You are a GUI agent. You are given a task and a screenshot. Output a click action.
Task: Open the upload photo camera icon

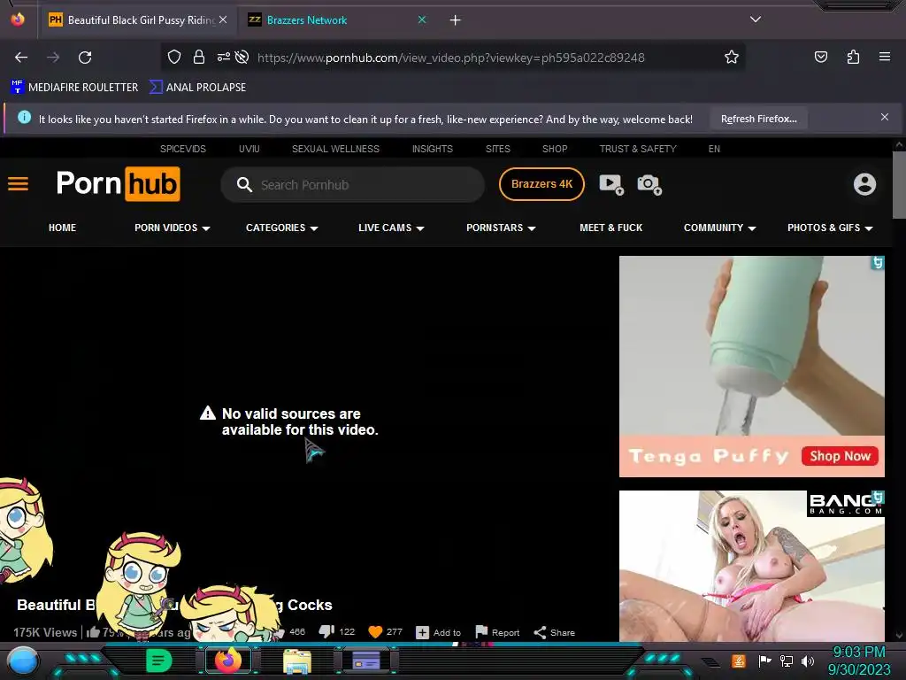point(649,184)
